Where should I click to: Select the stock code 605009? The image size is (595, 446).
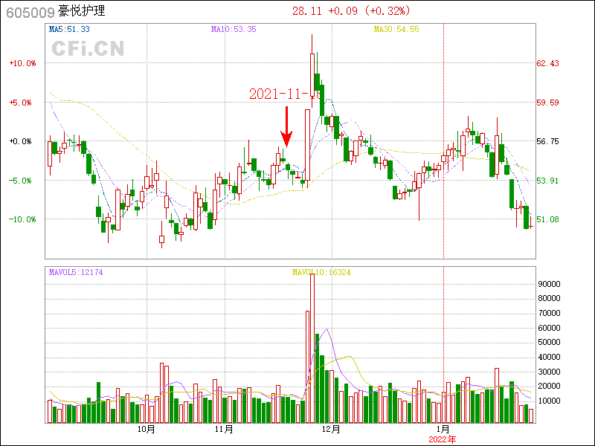[30, 12]
